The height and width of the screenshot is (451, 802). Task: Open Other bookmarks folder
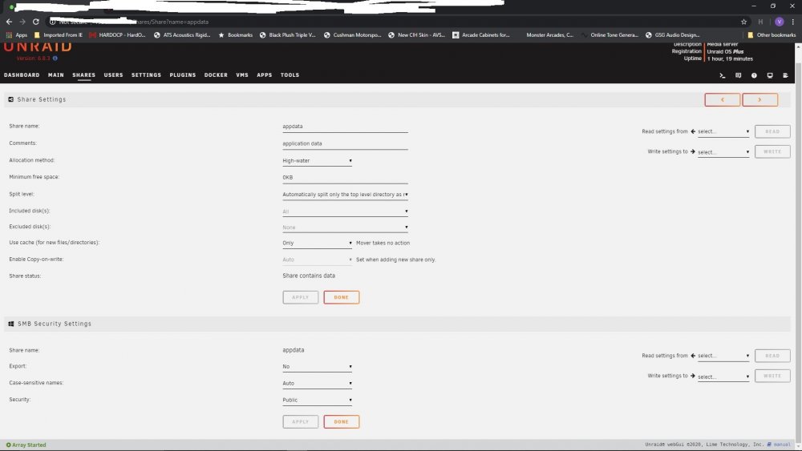point(772,35)
